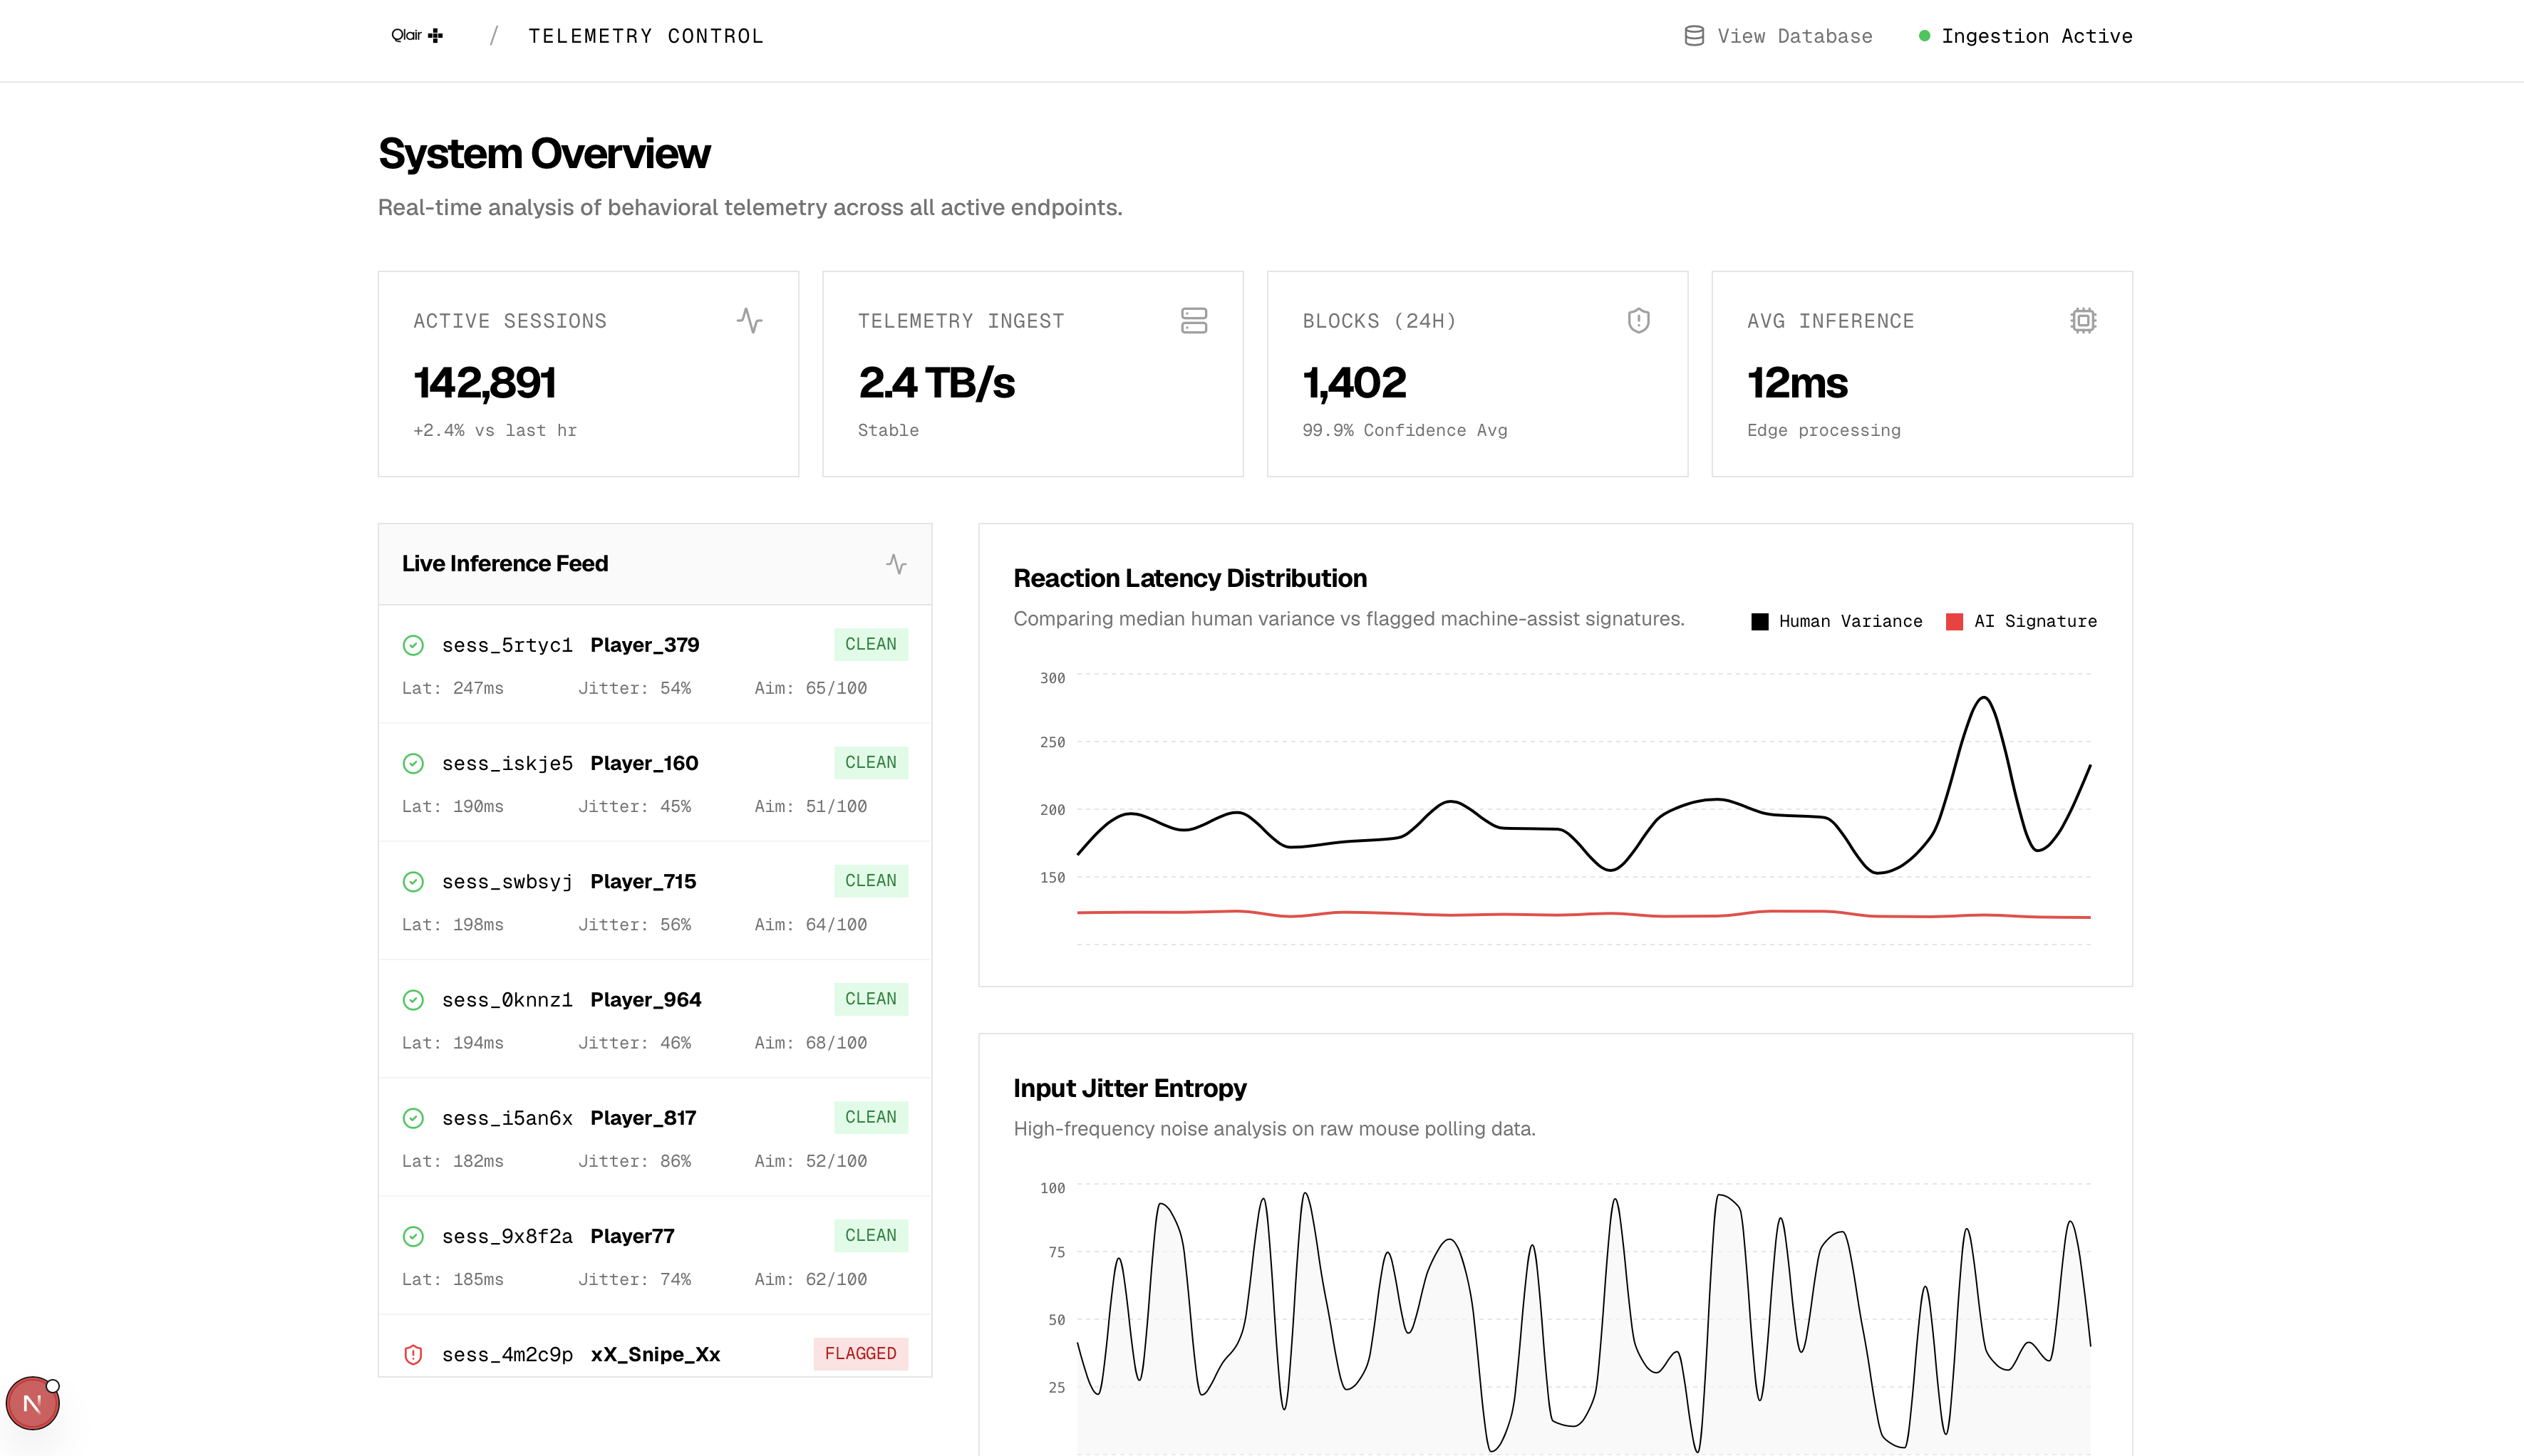Click the +2.4% vs last hr text

pos(495,431)
